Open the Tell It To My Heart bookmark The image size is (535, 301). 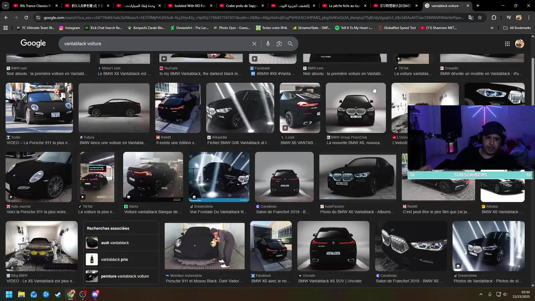pyautogui.click(x=354, y=28)
